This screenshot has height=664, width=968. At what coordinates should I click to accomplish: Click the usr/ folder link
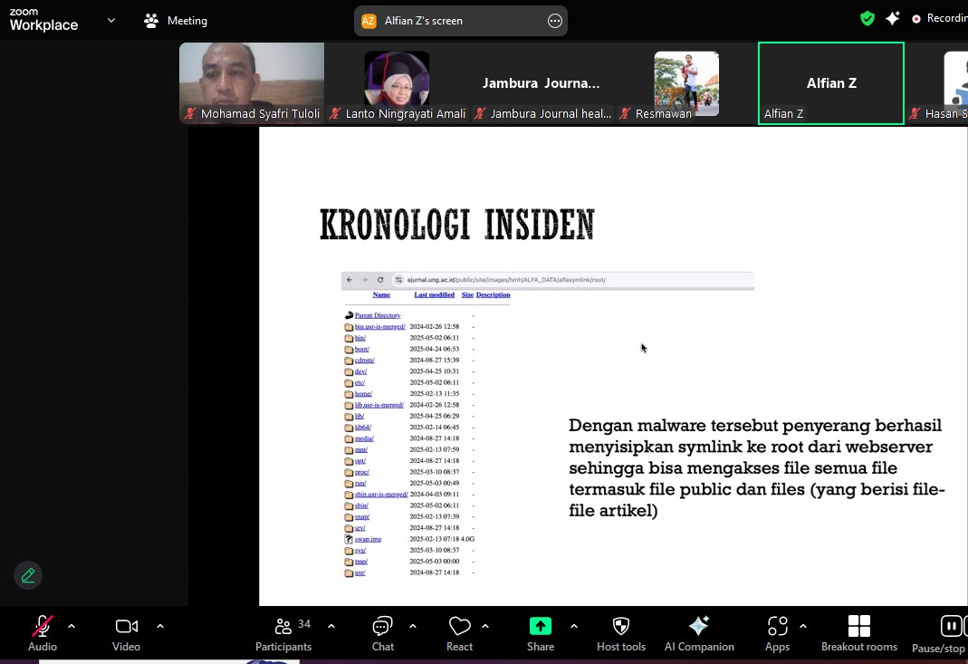point(359,573)
